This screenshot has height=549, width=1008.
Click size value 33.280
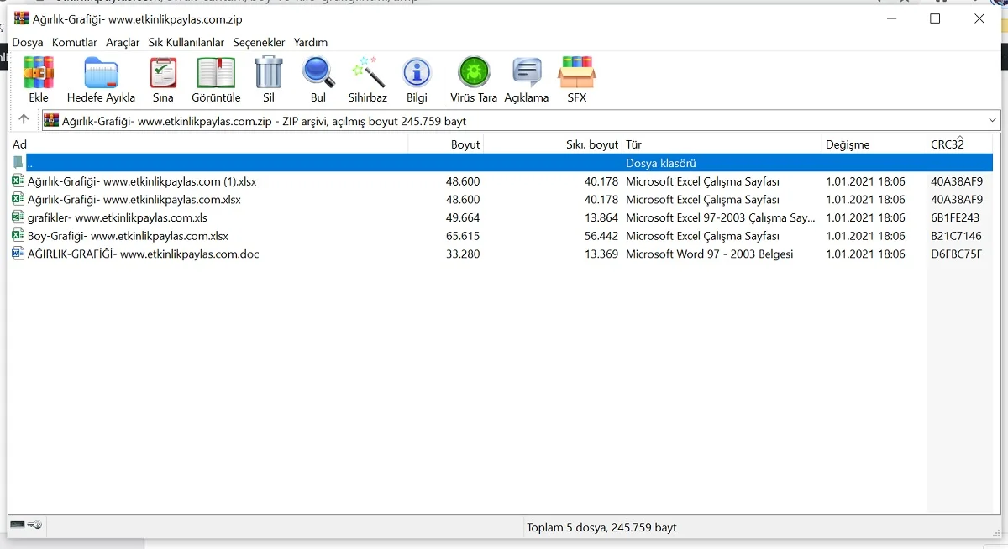[x=463, y=254]
